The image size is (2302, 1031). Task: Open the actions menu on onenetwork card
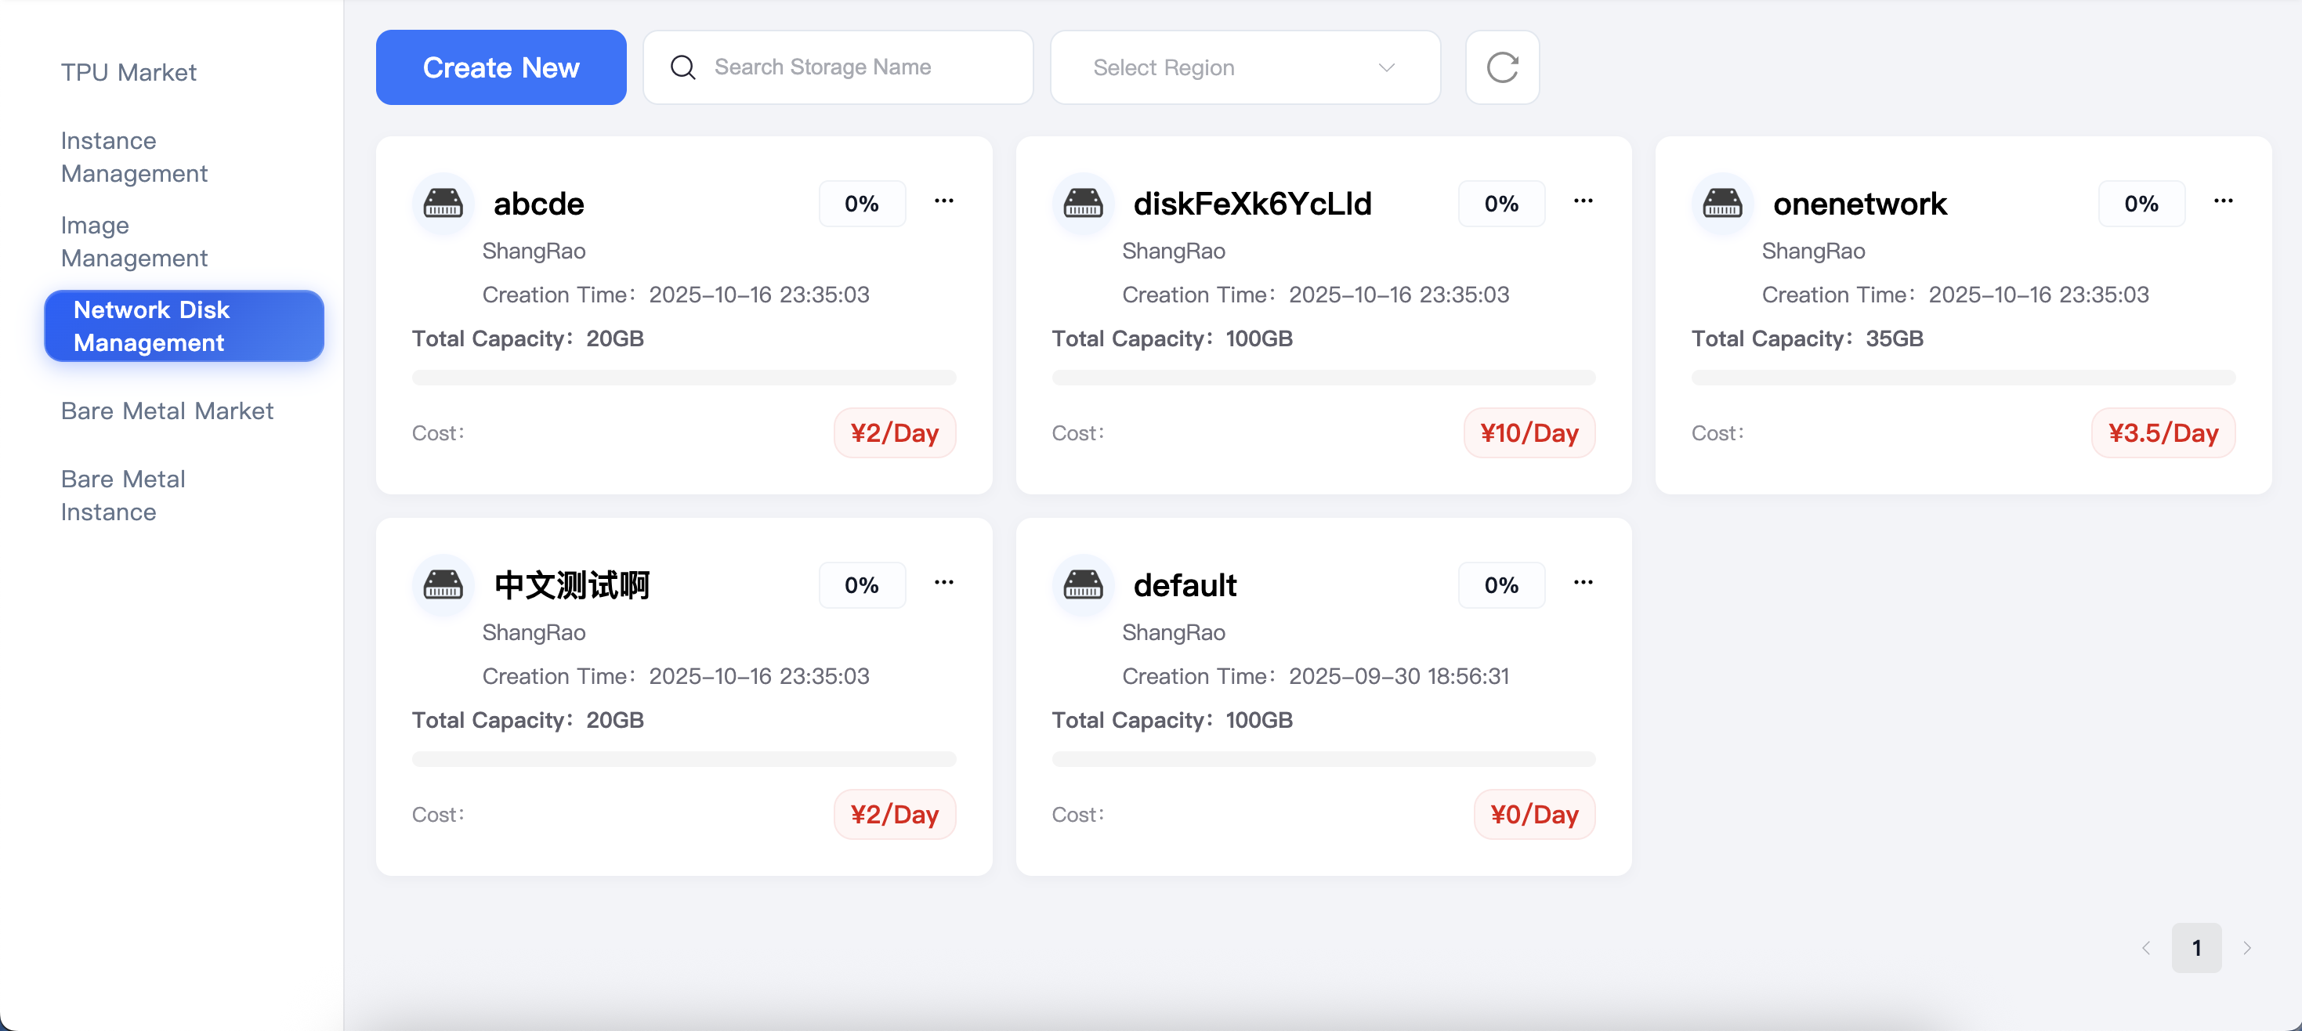coord(2224,201)
